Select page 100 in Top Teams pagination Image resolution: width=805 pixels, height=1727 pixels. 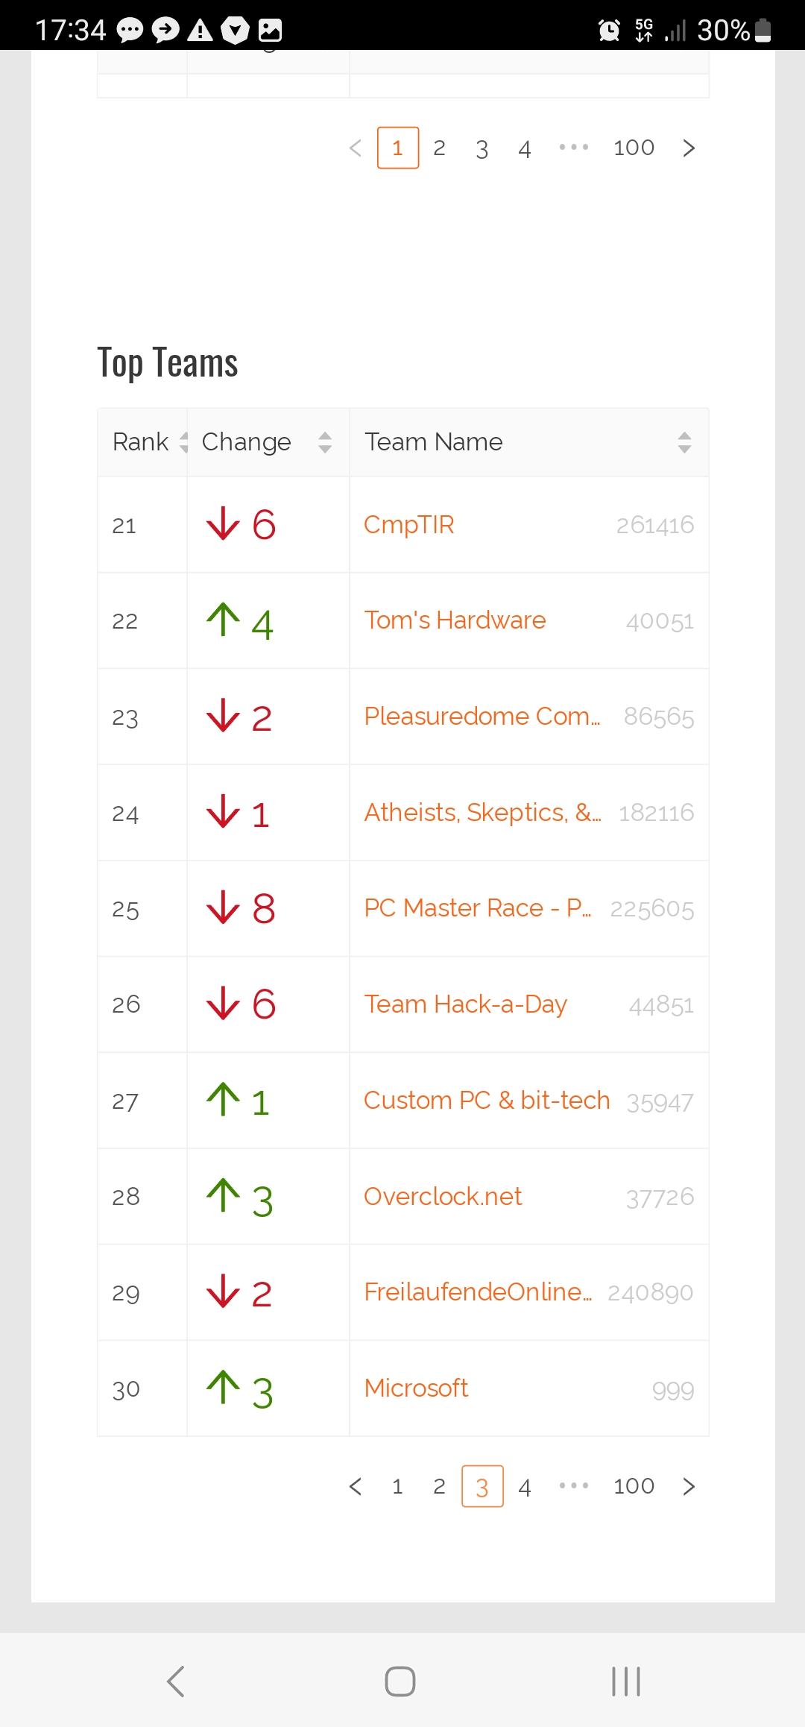click(x=634, y=1486)
